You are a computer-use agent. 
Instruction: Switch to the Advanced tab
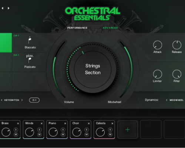click(110, 28)
